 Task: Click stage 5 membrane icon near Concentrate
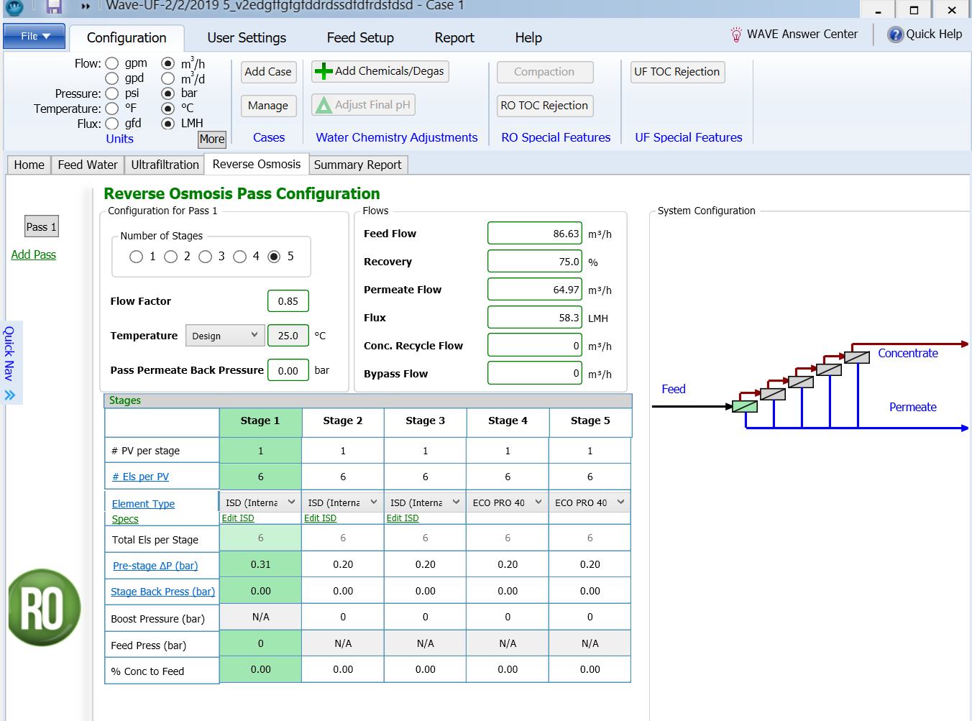coord(857,357)
